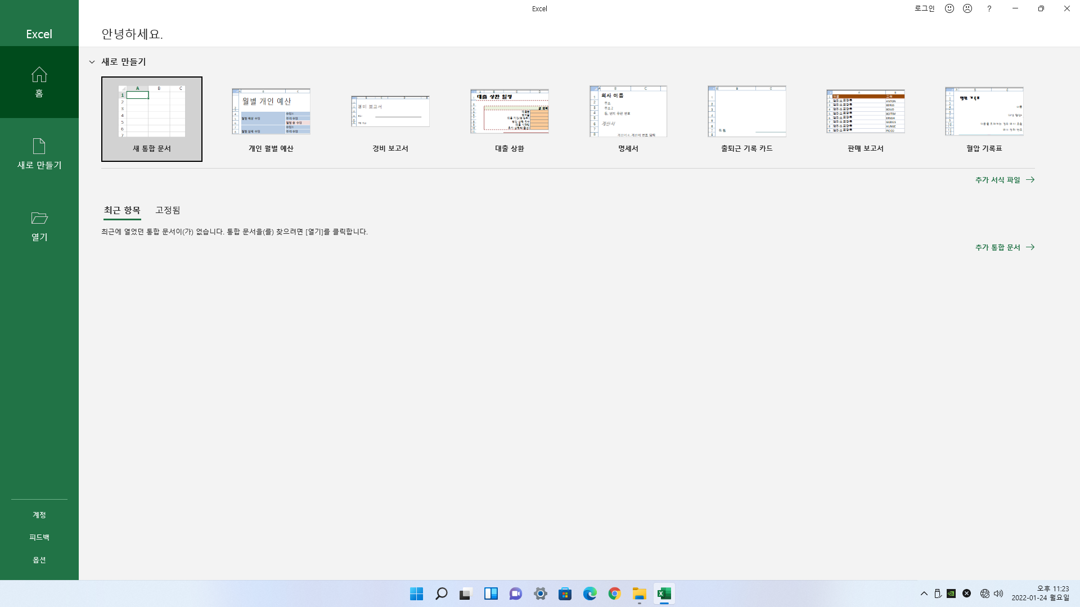The width and height of the screenshot is (1080, 607).
Task: Click the smiley face feedback icon
Action: [x=949, y=8]
